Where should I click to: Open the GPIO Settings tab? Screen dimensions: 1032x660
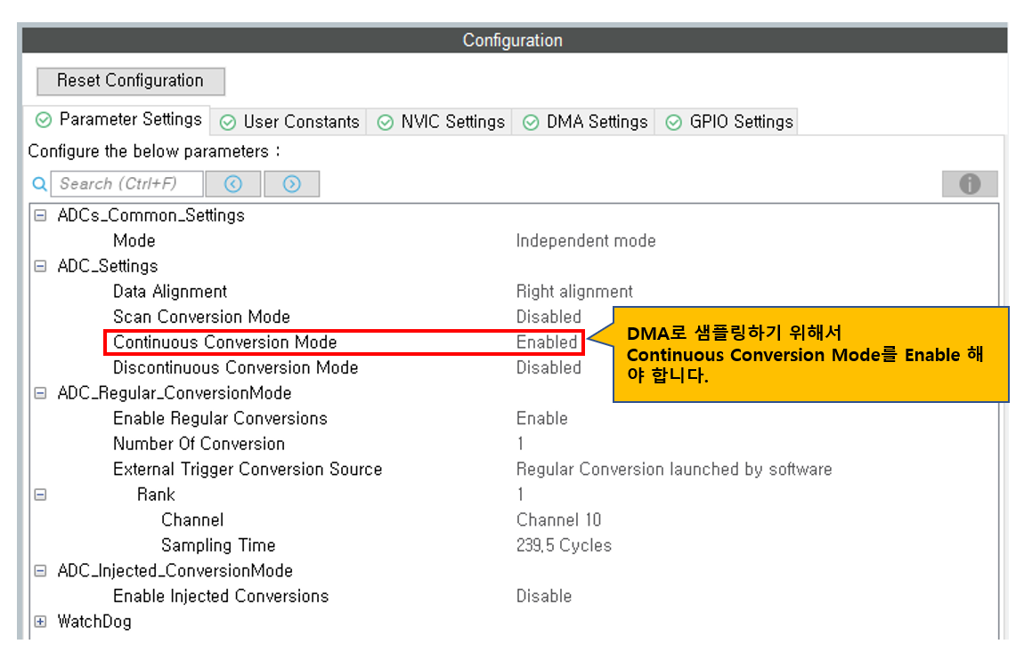729,122
